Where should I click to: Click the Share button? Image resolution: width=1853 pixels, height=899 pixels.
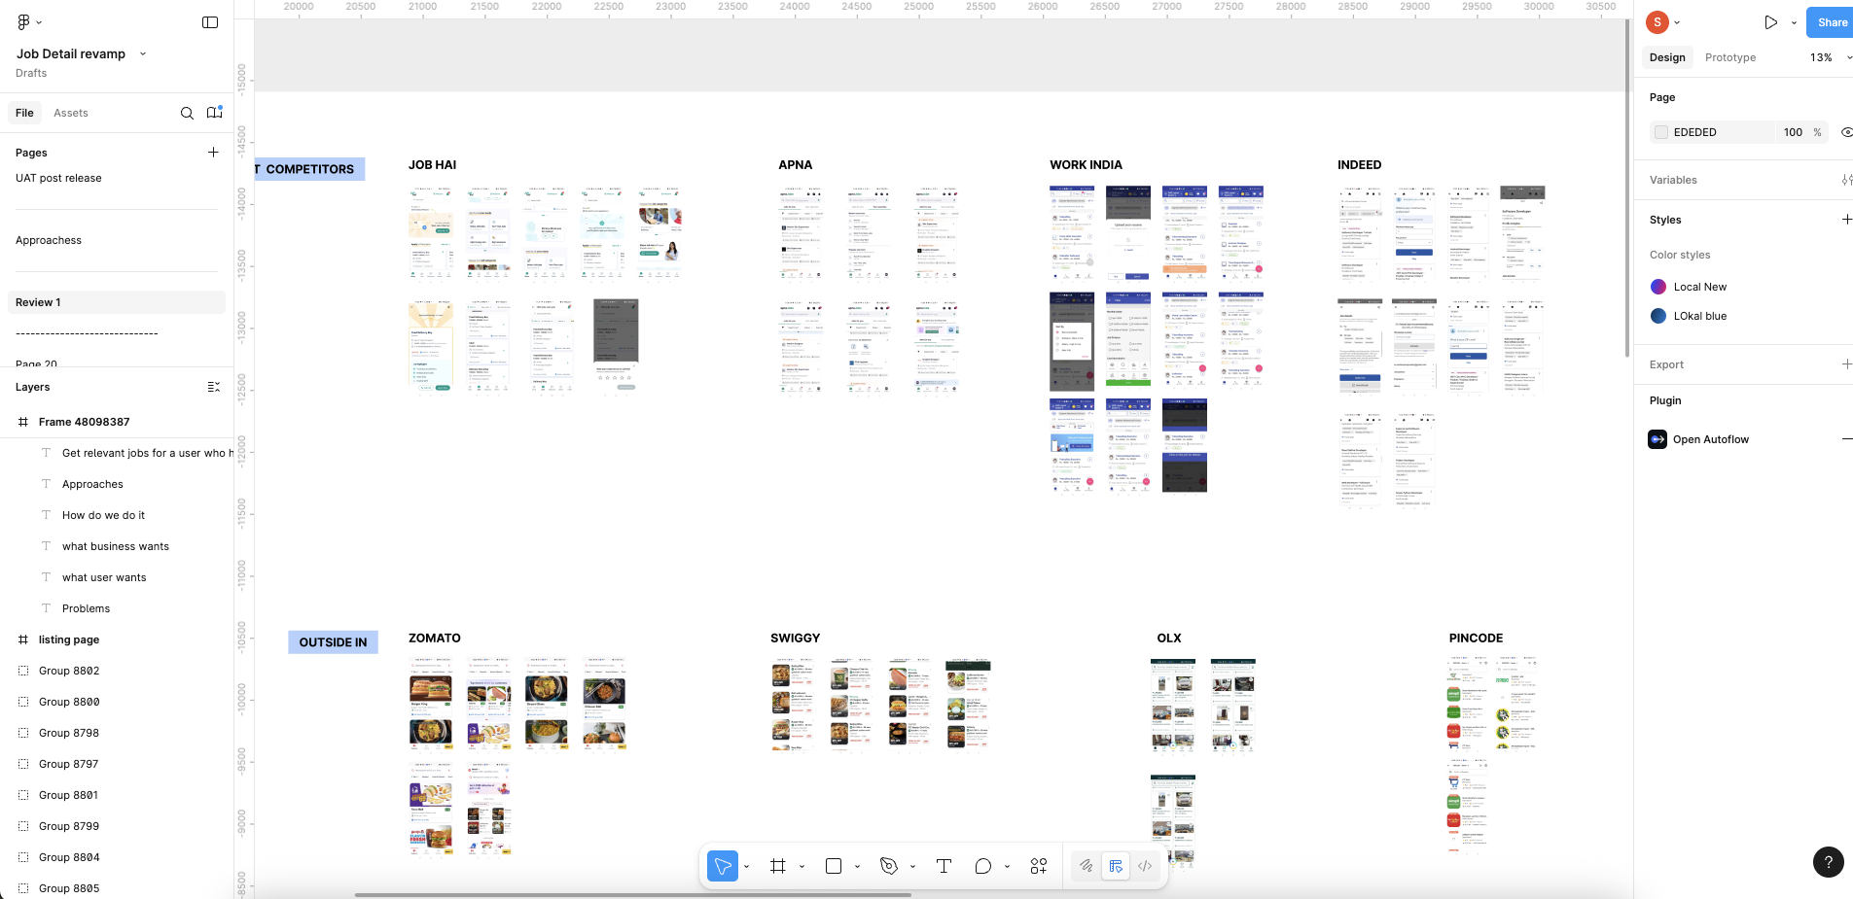click(1831, 22)
